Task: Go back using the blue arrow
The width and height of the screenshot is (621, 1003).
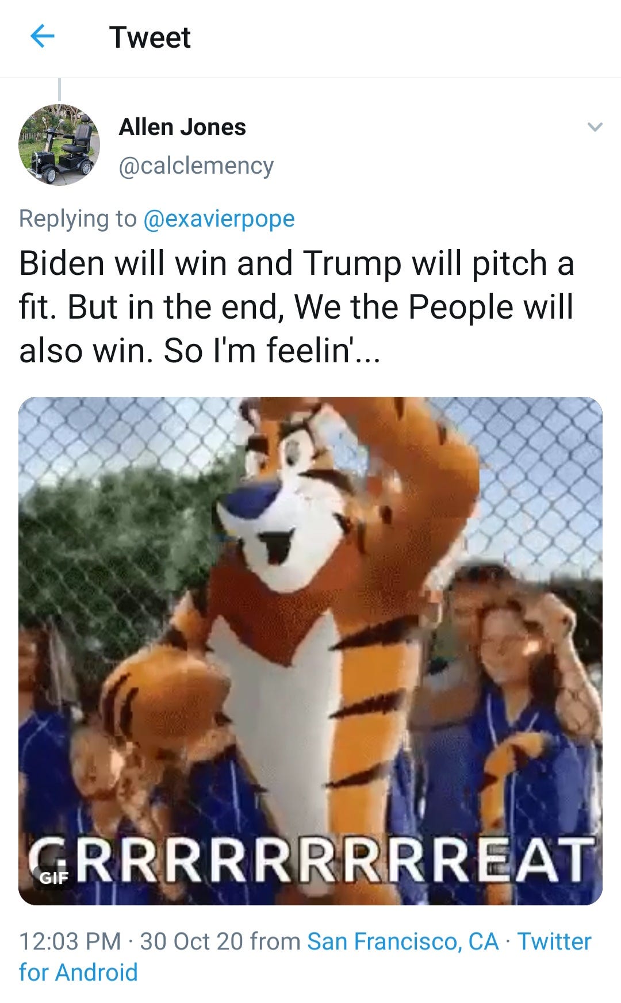Action: tap(42, 37)
